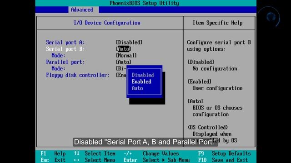Image resolution: width=291 pixels, height=163 pixels.
Task: Click the -/+ Change Values hint
Action: point(151,153)
